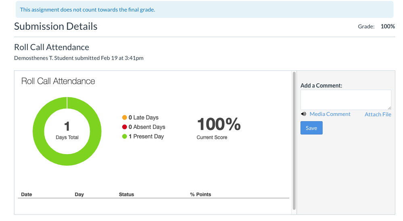Click the Submission Details heading
Screen dimensions: 403x221
(56, 27)
